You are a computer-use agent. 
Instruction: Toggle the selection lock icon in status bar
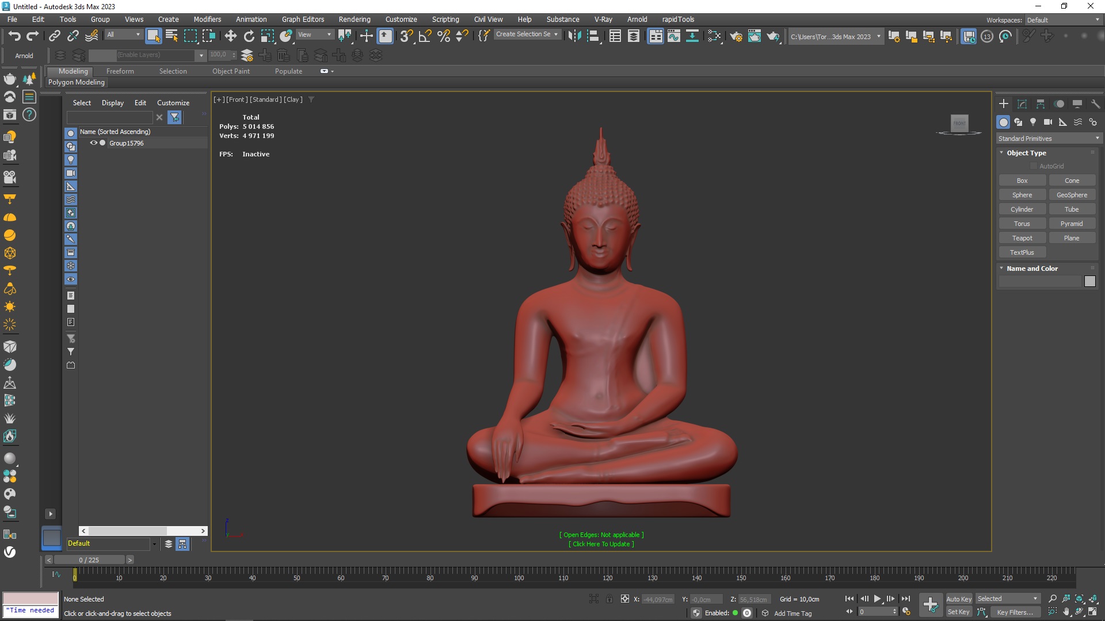(x=609, y=599)
